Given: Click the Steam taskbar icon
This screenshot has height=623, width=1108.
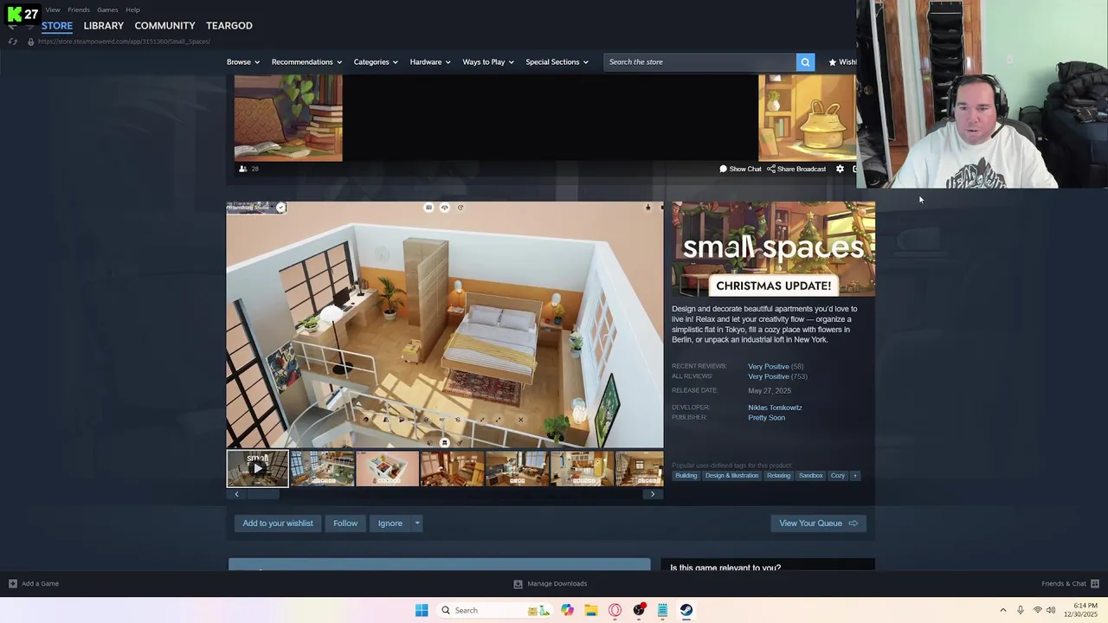Looking at the screenshot, I should click(x=686, y=610).
